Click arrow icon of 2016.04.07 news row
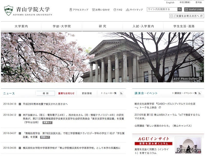The image size is (205, 156). (20, 133)
